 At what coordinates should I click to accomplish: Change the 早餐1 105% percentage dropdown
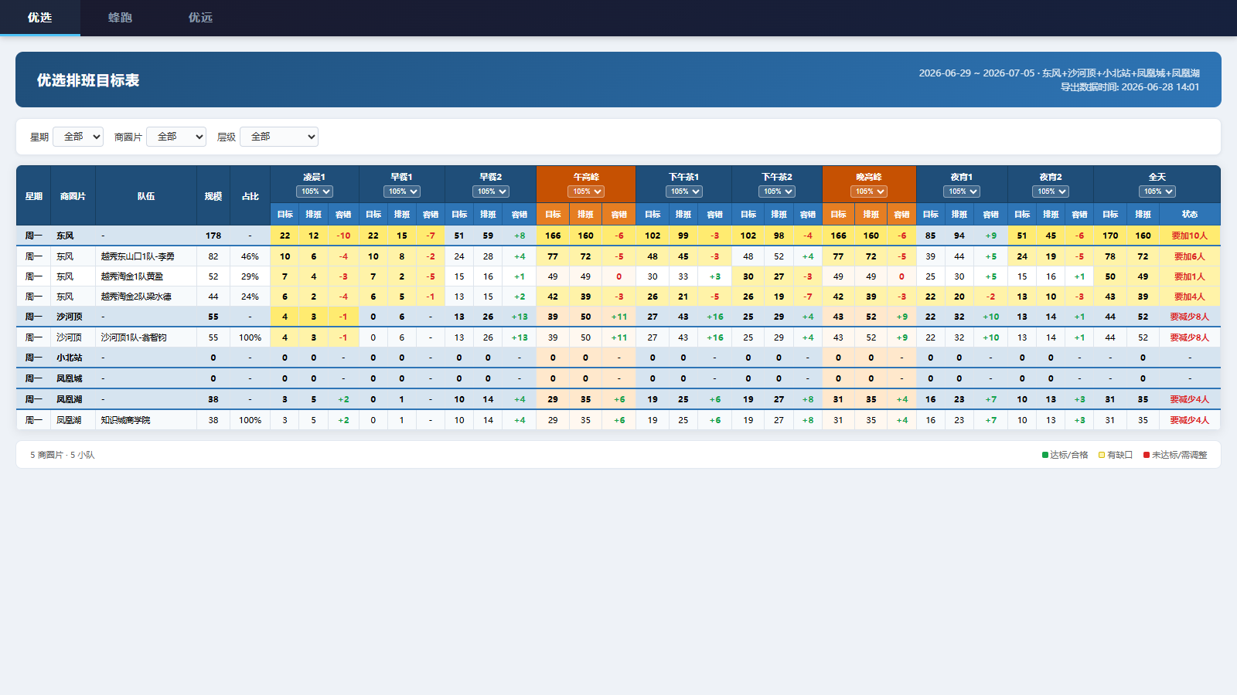tap(402, 192)
